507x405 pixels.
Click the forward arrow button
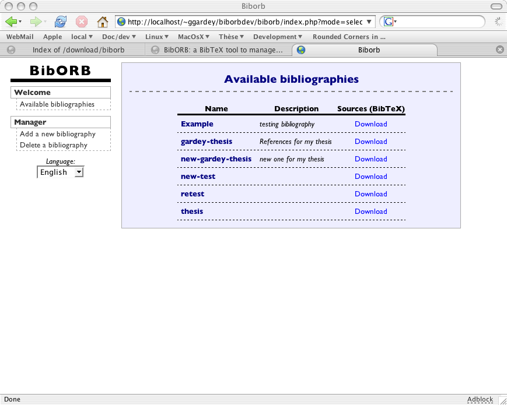click(x=36, y=22)
